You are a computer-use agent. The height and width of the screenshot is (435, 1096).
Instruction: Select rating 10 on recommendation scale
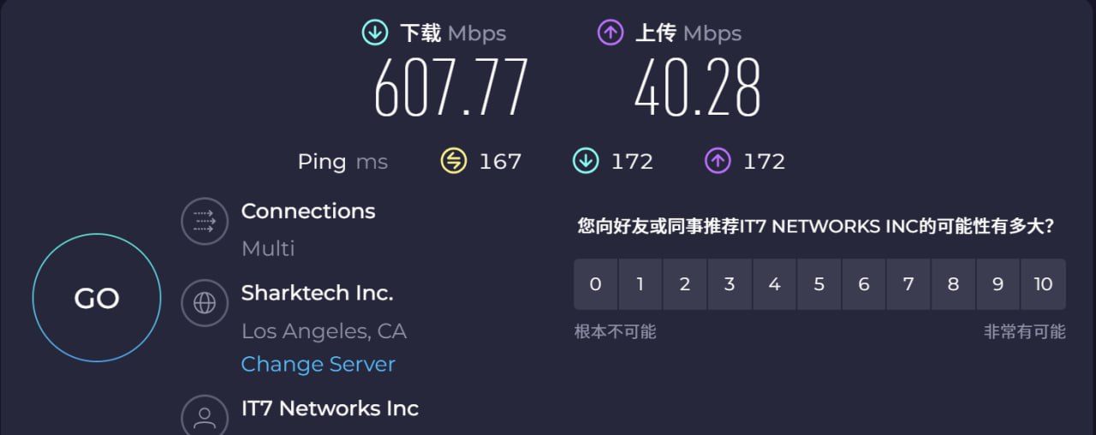pos(1043,284)
